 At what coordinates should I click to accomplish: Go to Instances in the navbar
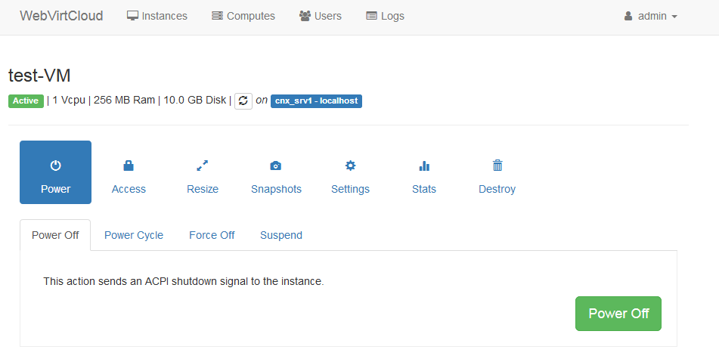[x=157, y=16]
